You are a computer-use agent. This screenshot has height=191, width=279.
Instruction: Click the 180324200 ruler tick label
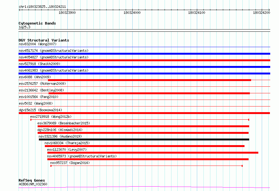(261, 13)
